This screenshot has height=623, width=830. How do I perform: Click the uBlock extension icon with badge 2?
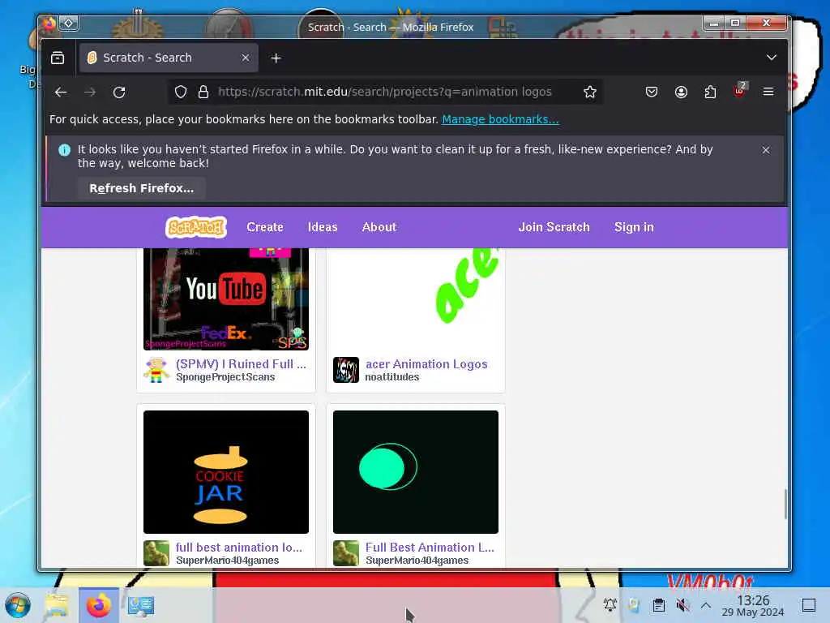click(739, 91)
